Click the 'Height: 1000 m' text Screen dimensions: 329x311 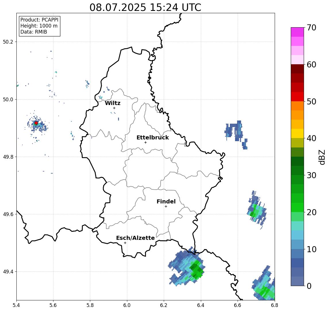(x=39, y=26)
